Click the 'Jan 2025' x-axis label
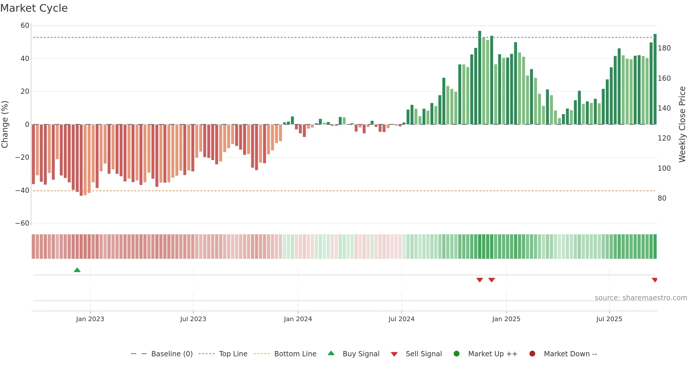Viewport: 697px width, 392px height. (x=506, y=319)
